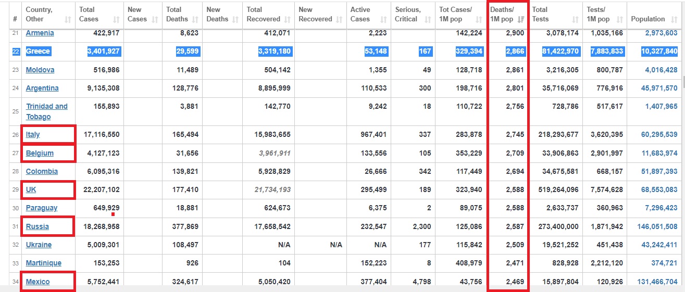Sort by Total Deaths using arrow icon
The image size is (685, 292).
(195, 19)
